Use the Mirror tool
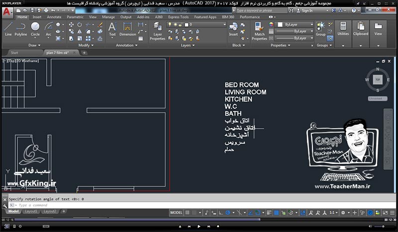The width and height of the screenshot is (398, 232). coord(80,31)
